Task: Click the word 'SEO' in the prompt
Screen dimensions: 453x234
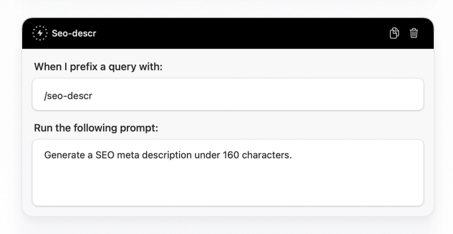Action: coord(105,155)
